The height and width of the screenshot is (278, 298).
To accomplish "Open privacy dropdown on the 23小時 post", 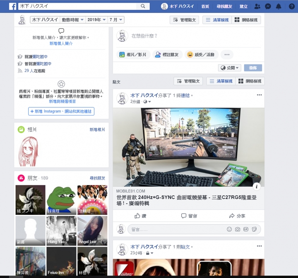I will tap(149, 253).
